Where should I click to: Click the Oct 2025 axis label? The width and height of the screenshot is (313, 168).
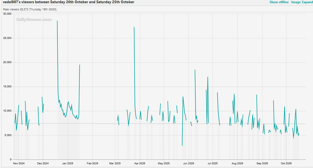click(x=286, y=163)
